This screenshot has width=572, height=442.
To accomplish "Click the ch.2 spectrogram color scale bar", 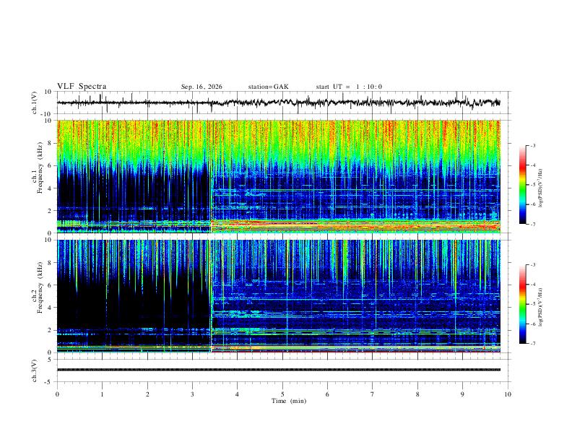I will pyautogui.click(x=522, y=304).
